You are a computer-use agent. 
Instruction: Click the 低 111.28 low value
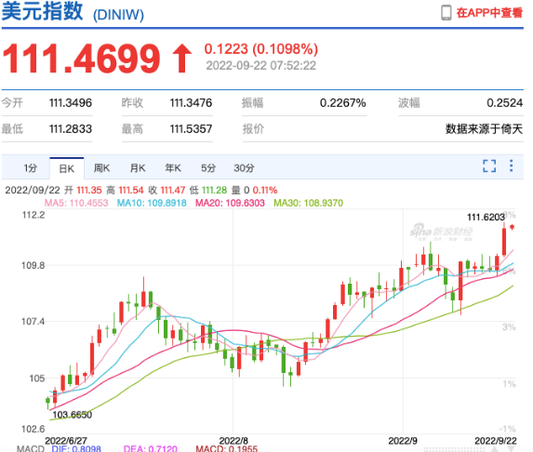[x=208, y=190]
